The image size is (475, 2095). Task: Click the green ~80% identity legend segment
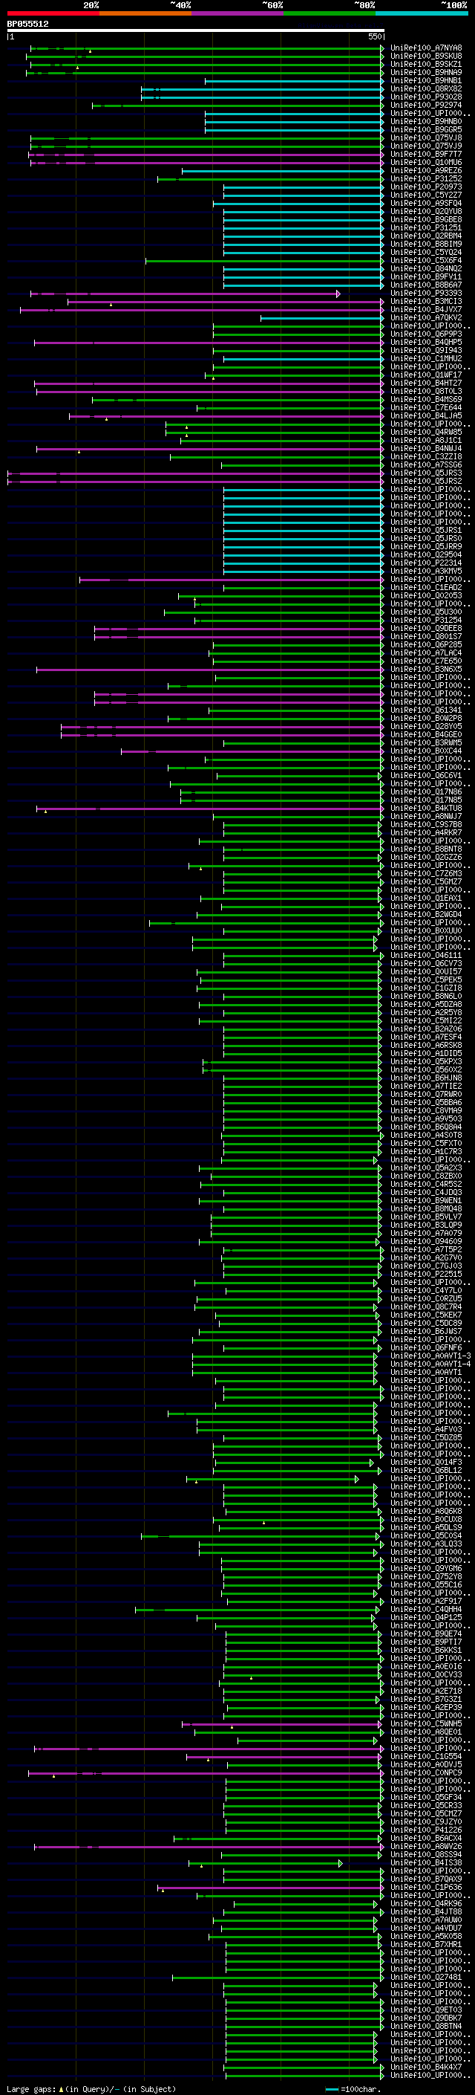coord(330,13)
